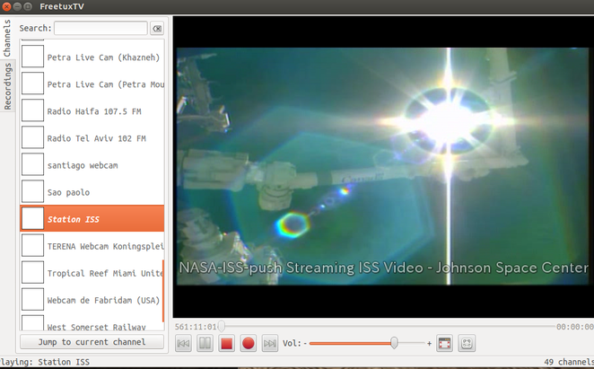Select Webcam de Fabridam (USA) channel
The image size is (594, 369).
tap(92, 300)
